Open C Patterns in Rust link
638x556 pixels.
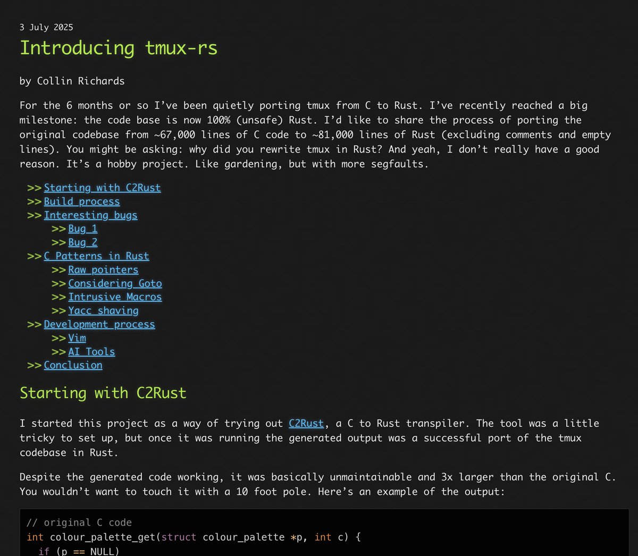pos(96,256)
